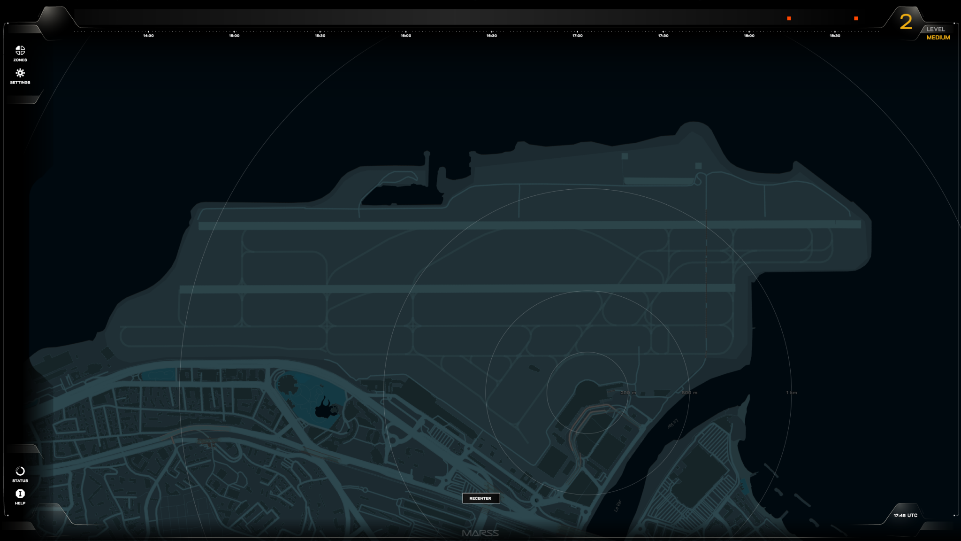The height and width of the screenshot is (541, 961).
Task: Click the MARSS logo at bottom
Action: click(480, 533)
